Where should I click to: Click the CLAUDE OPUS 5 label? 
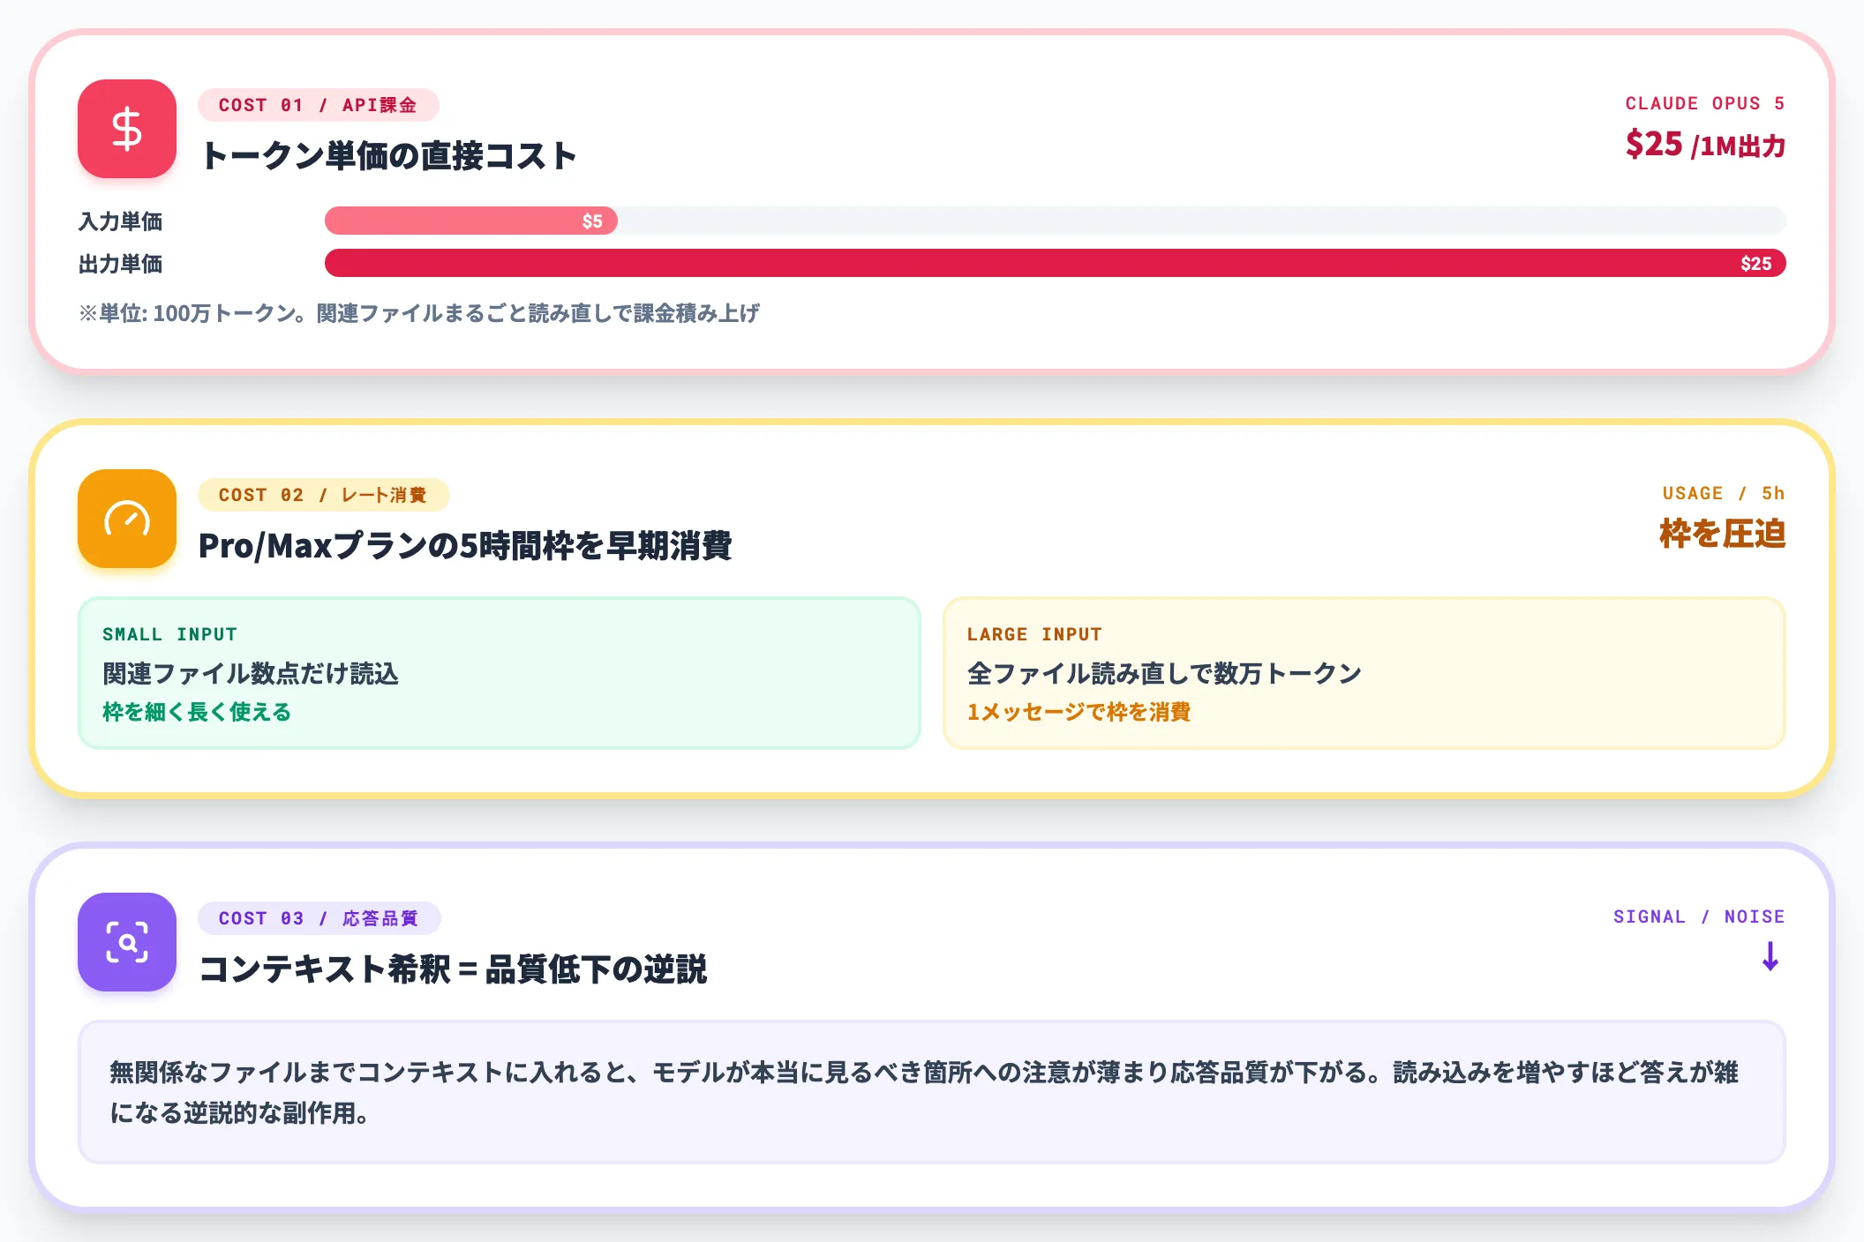[x=1705, y=103]
